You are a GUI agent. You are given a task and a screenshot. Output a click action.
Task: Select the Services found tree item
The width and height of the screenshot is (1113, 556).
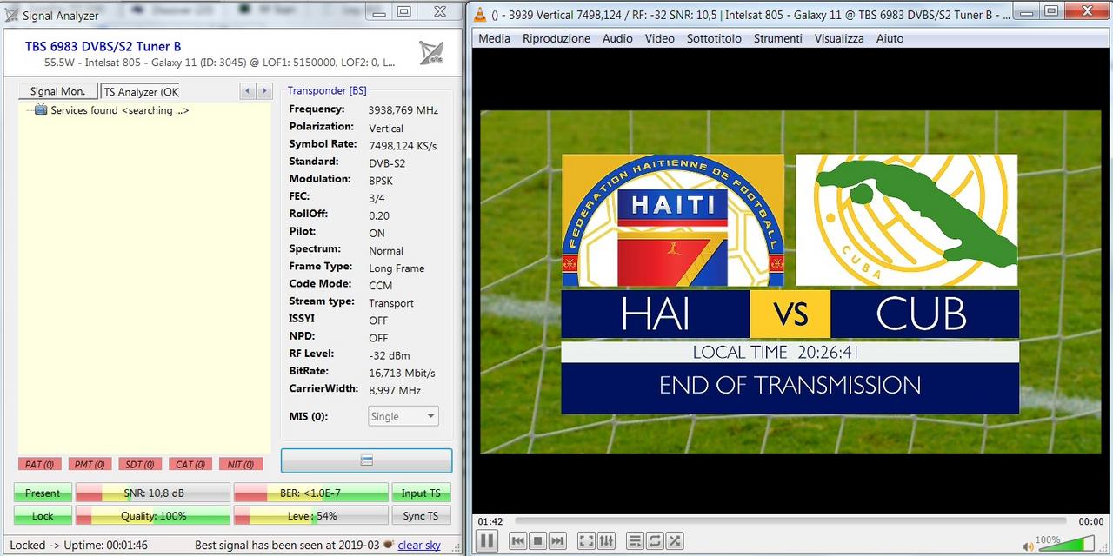click(119, 110)
